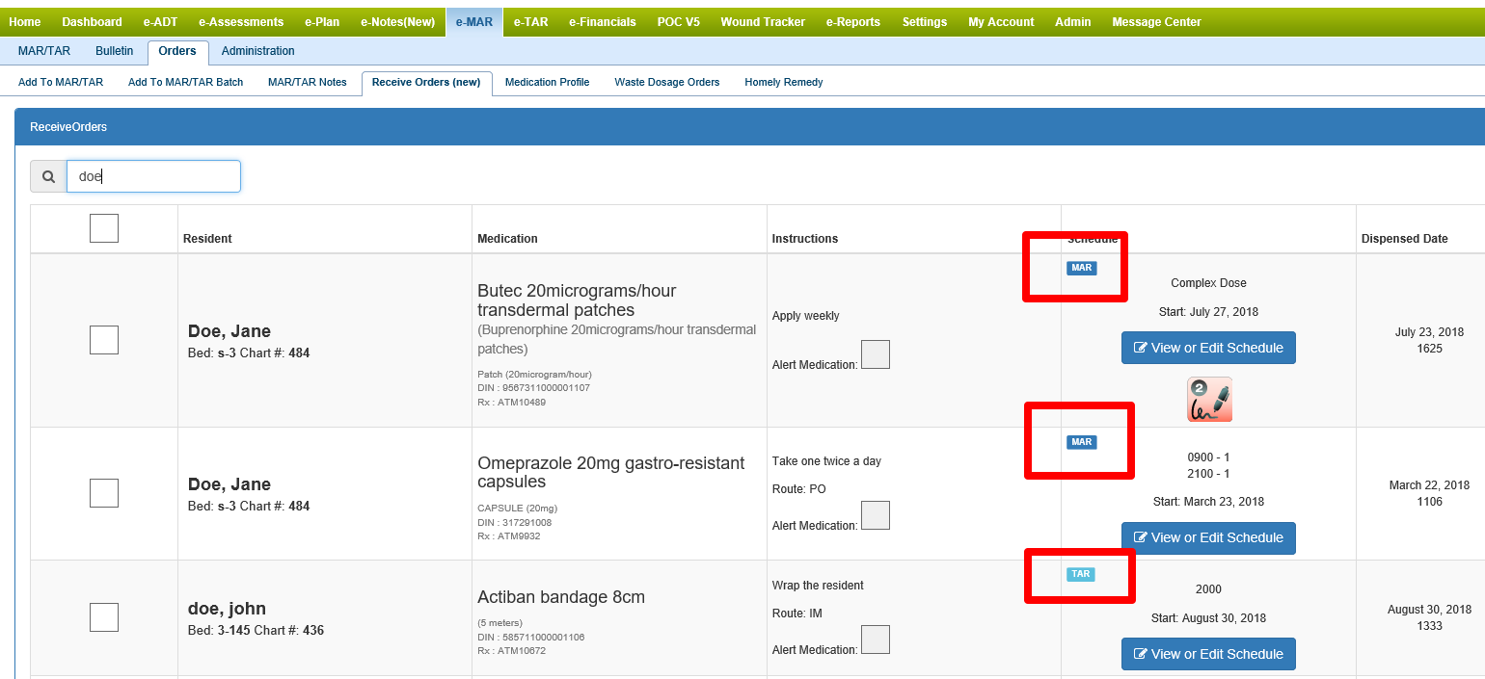Tick the select-all checkbox in table header
The image size is (1485, 679).
[x=104, y=228]
